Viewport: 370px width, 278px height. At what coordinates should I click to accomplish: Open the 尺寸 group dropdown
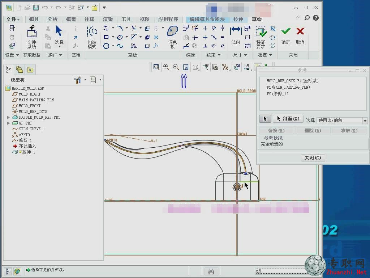[x=240, y=55]
